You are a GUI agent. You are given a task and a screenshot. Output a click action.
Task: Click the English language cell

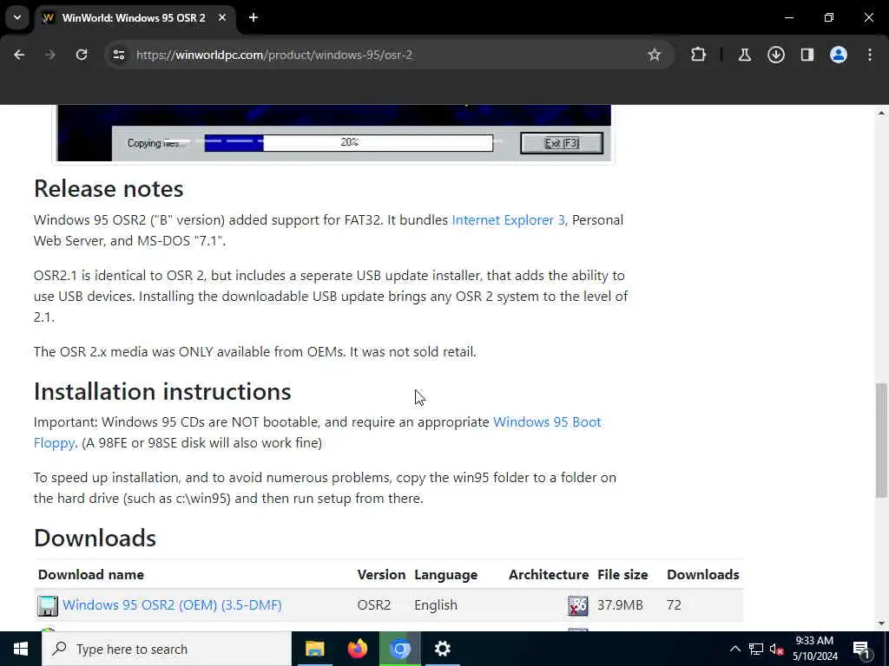(x=436, y=604)
